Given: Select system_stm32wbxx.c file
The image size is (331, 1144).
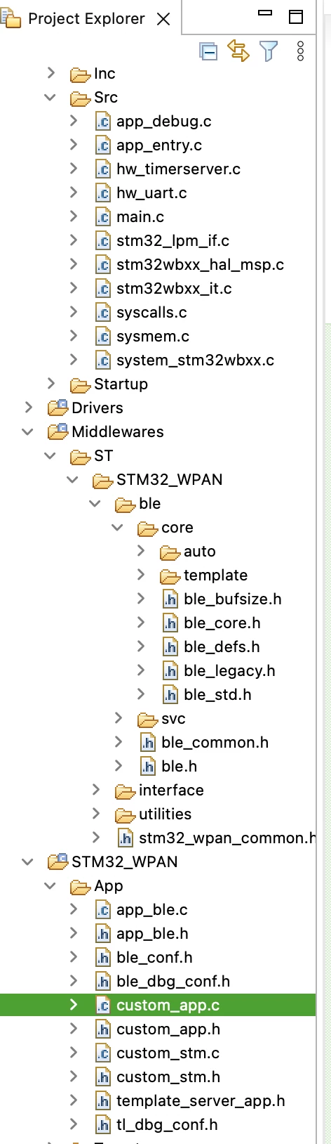Looking at the screenshot, I should tap(195, 360).
